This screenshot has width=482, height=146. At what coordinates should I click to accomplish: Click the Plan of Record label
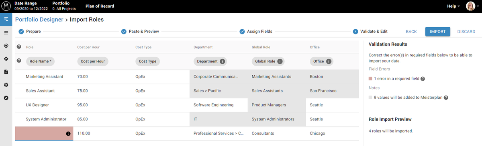[x=100, y=6]
